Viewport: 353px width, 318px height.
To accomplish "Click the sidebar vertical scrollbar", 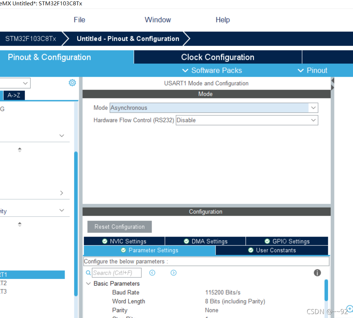I will coord(76,223).
